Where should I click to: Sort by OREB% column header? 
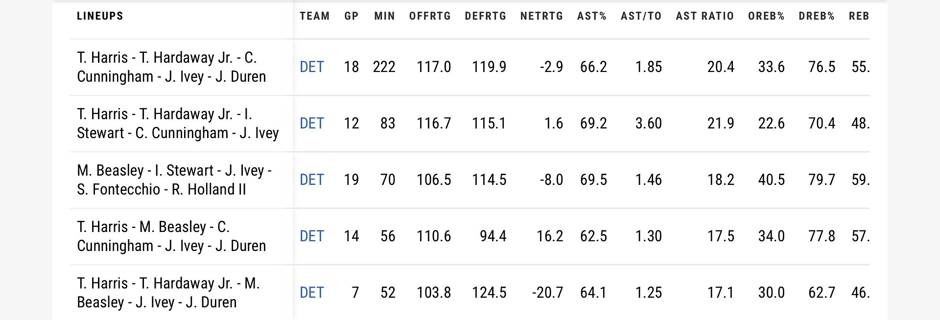pos(766,16)
